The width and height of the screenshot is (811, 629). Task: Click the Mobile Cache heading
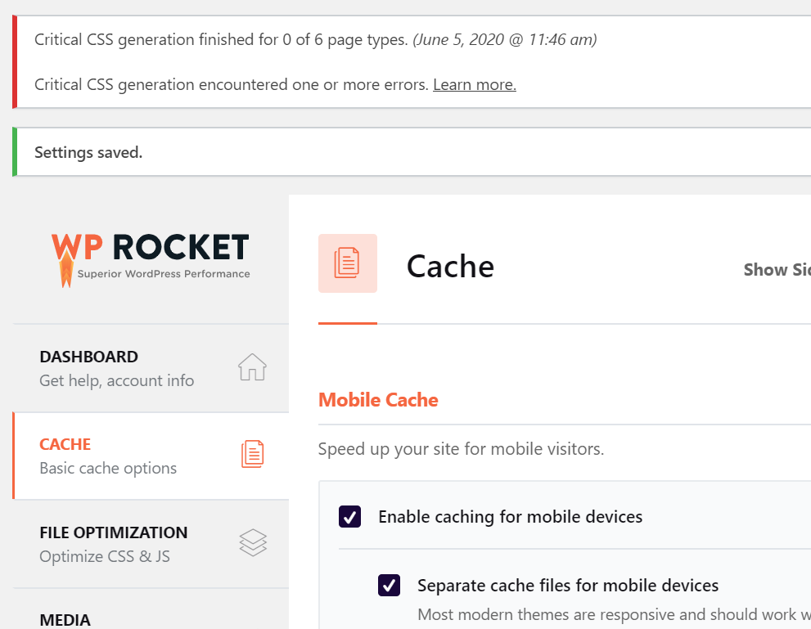(378, 399)
